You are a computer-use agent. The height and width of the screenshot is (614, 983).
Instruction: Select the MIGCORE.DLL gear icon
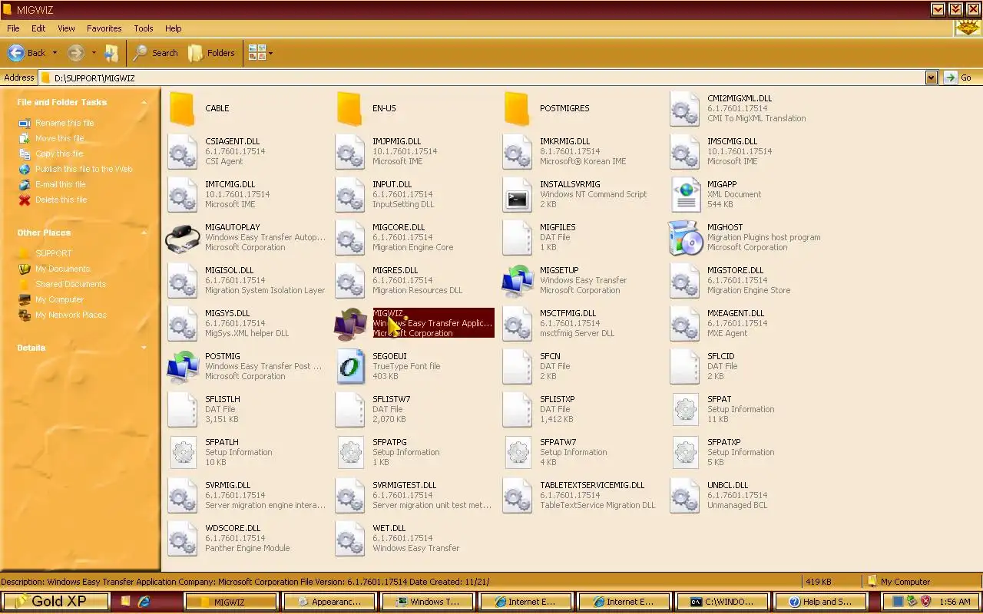pyautogui.click(x=350, y=237)
